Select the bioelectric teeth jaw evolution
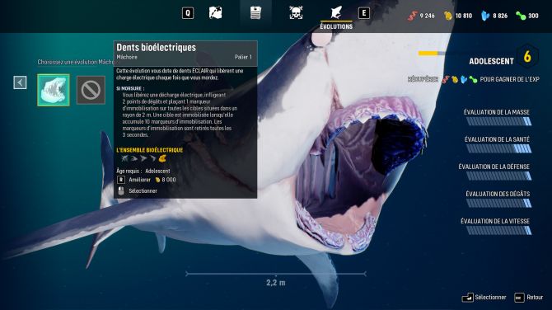This screenshot has width=552, height=310. tap(54, 90)
